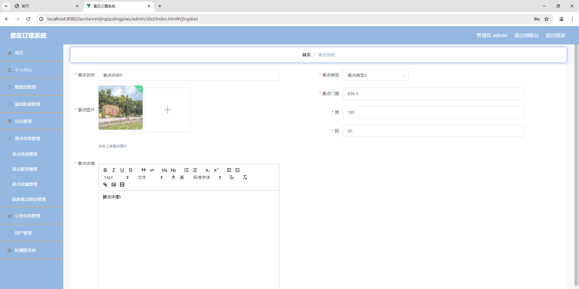Click 退出登录 in header
The image size is (579, 289).
pos(555,35)
